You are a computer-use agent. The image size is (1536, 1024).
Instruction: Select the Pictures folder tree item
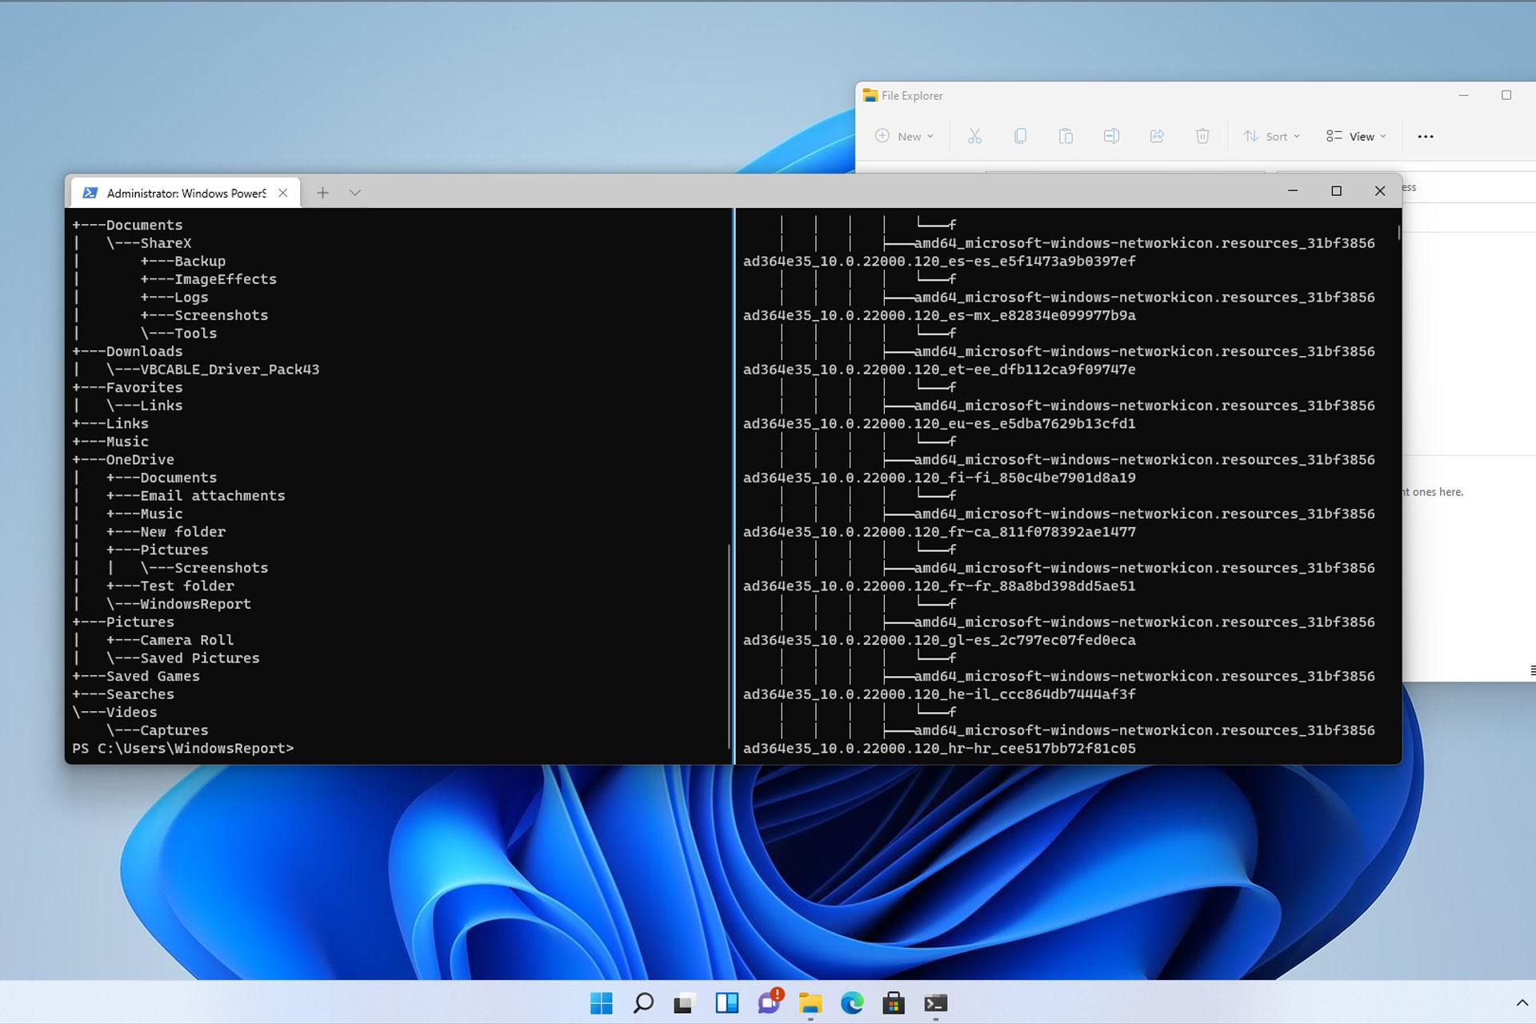pyautogui.click(x=139, y=622)
